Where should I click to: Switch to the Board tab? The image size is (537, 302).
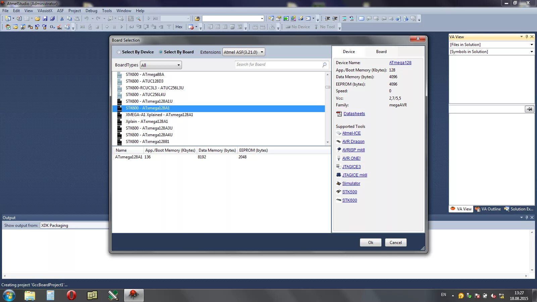pyautogui.click(x=381, y=52)
